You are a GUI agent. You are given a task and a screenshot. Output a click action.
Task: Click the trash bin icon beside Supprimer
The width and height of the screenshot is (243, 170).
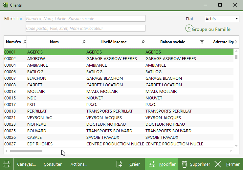pyautogui.click(x=185, y=164)
